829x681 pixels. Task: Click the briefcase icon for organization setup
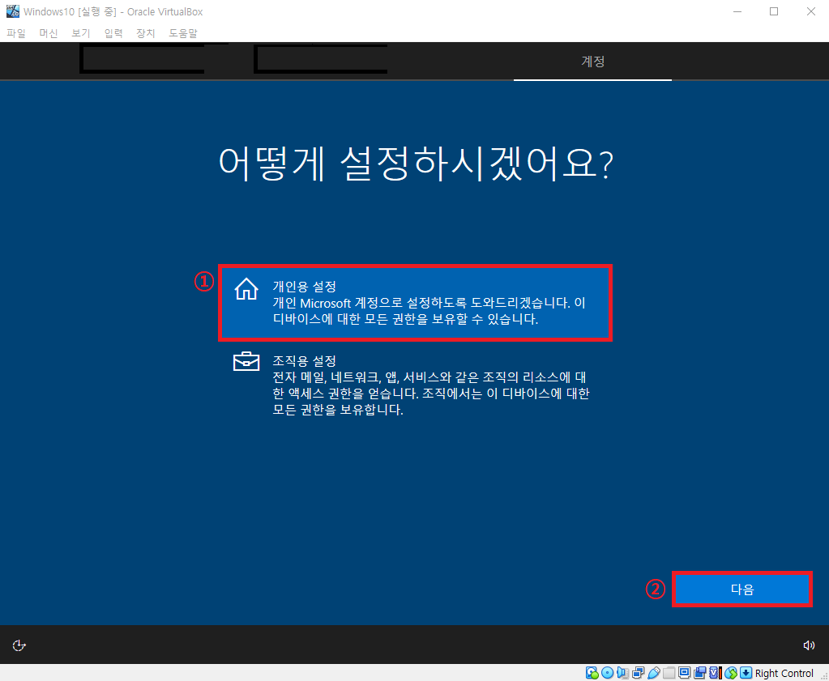pos(246,361)
